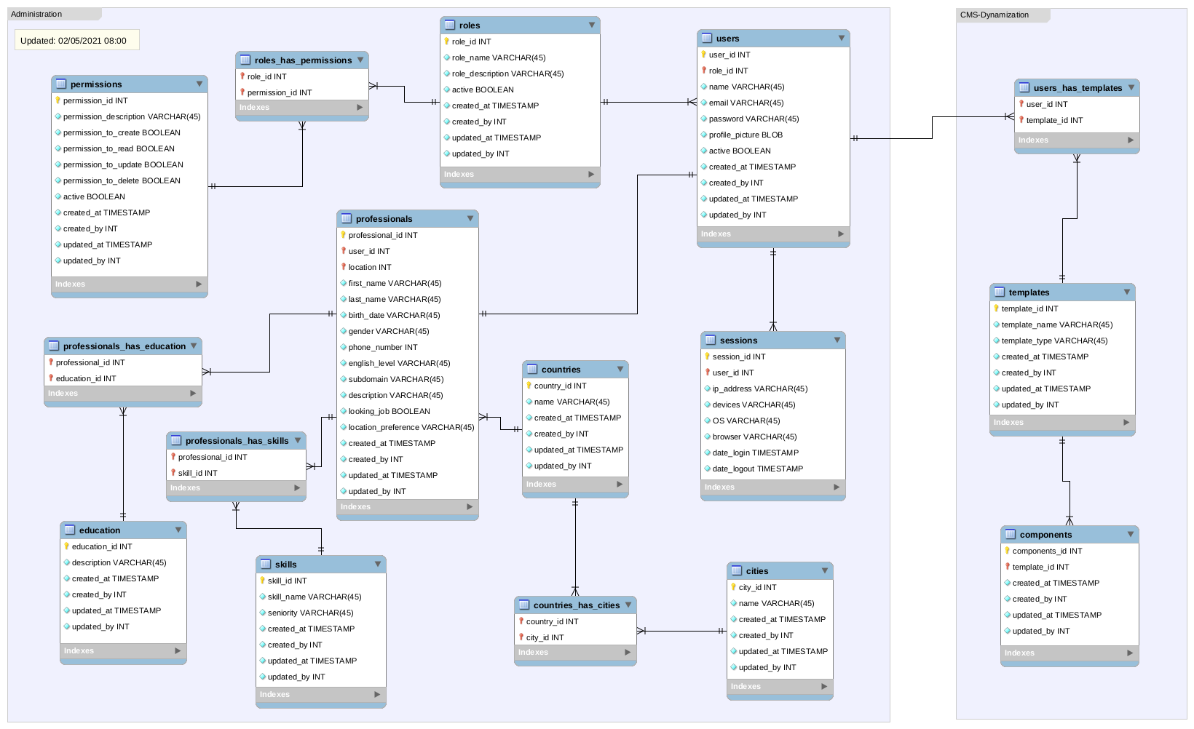Click the sessions table icon
Viewport: 1194px width, 729px height.
711,340
